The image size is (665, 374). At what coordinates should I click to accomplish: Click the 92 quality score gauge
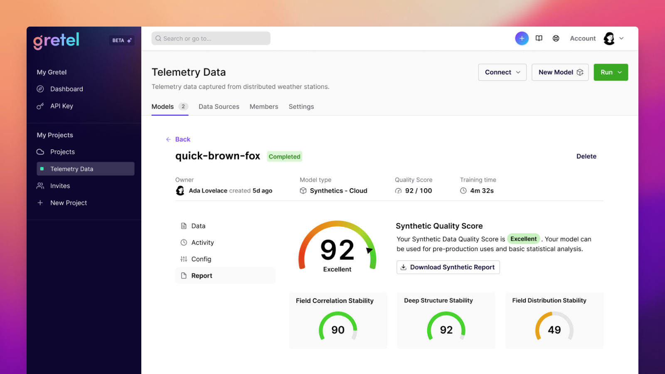[337, 248]
